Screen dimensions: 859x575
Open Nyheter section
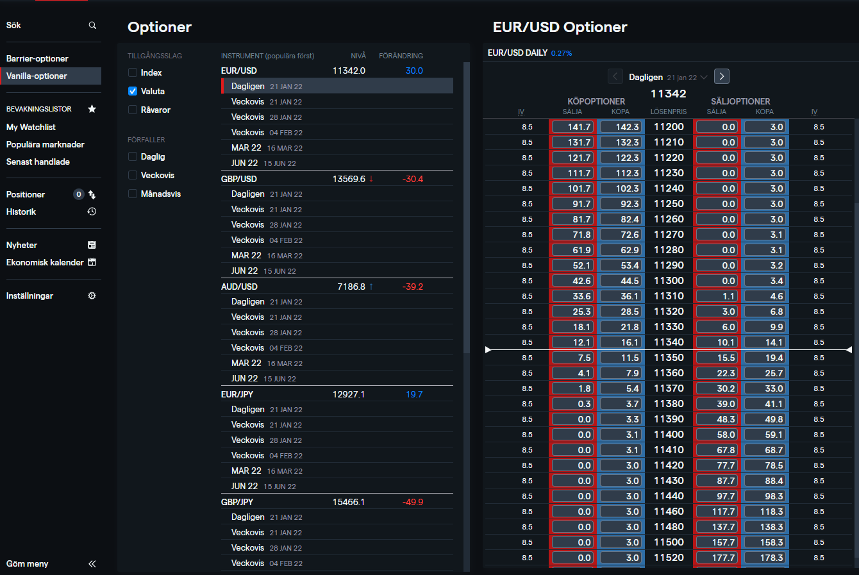click(x=22, y=245)
